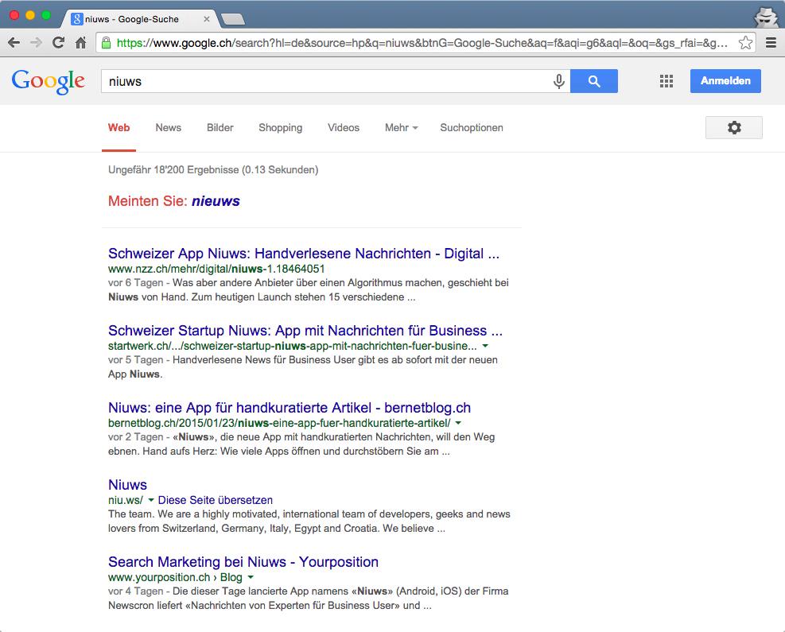Go back with the browser back arrow

pyautogui.click(x=14, y=43)
